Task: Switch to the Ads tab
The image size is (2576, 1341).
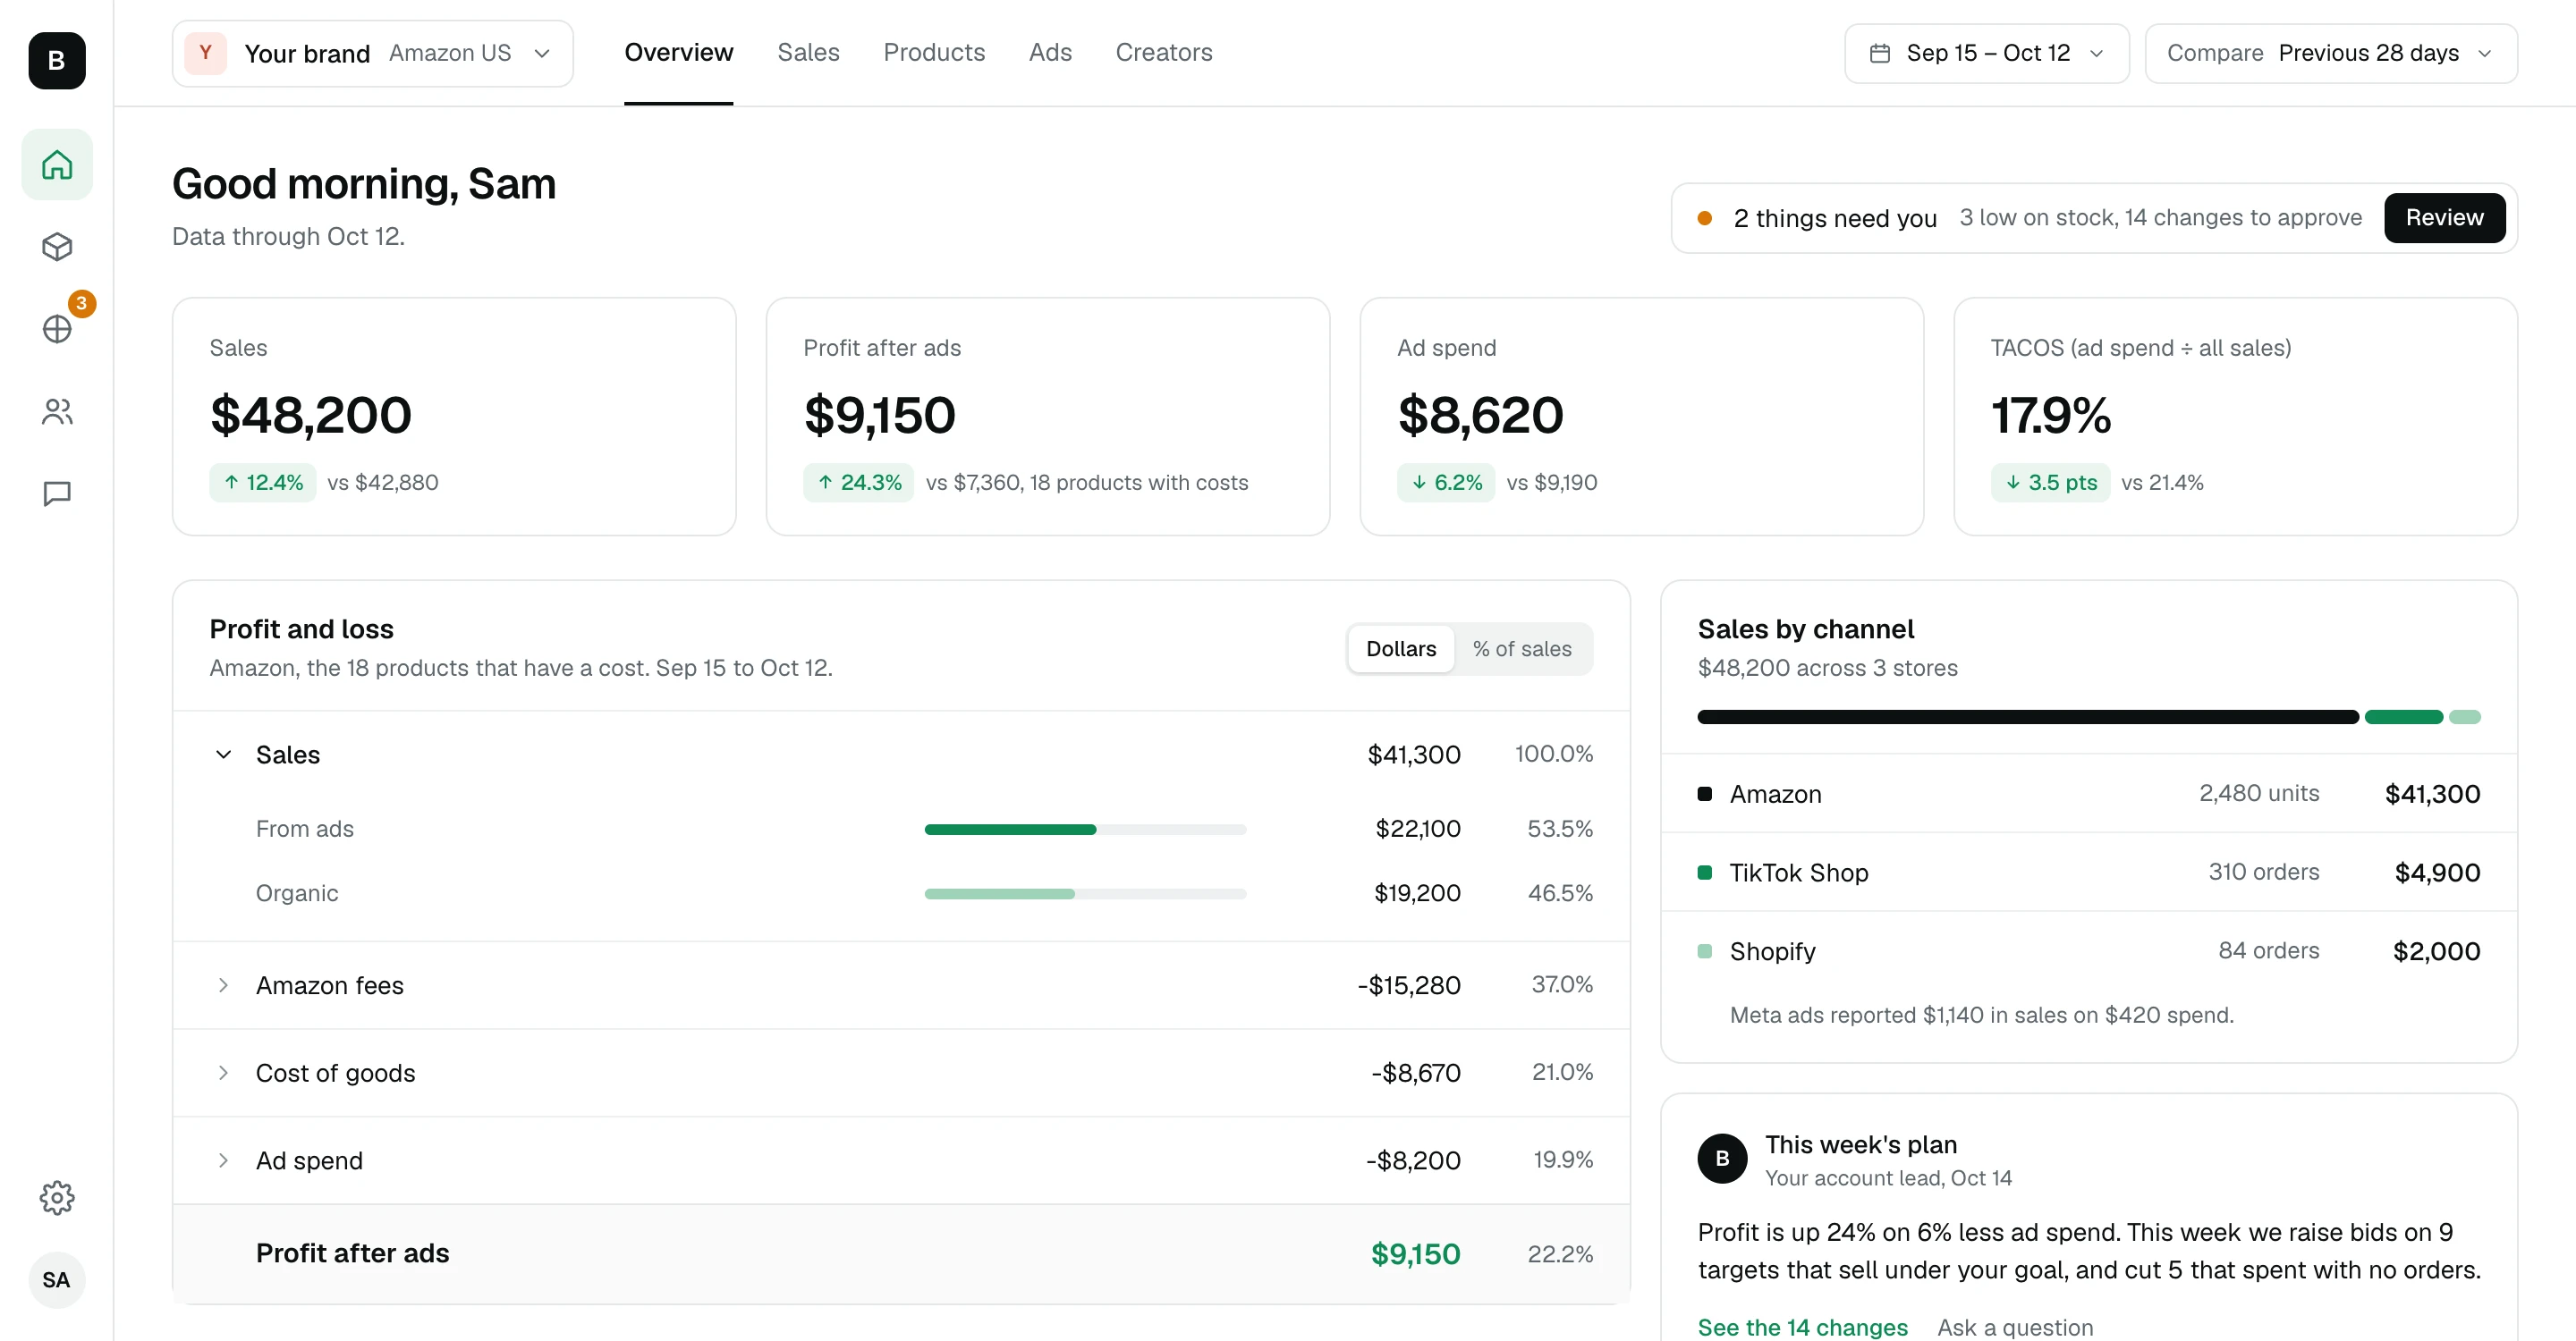Action: point(1050,53)
